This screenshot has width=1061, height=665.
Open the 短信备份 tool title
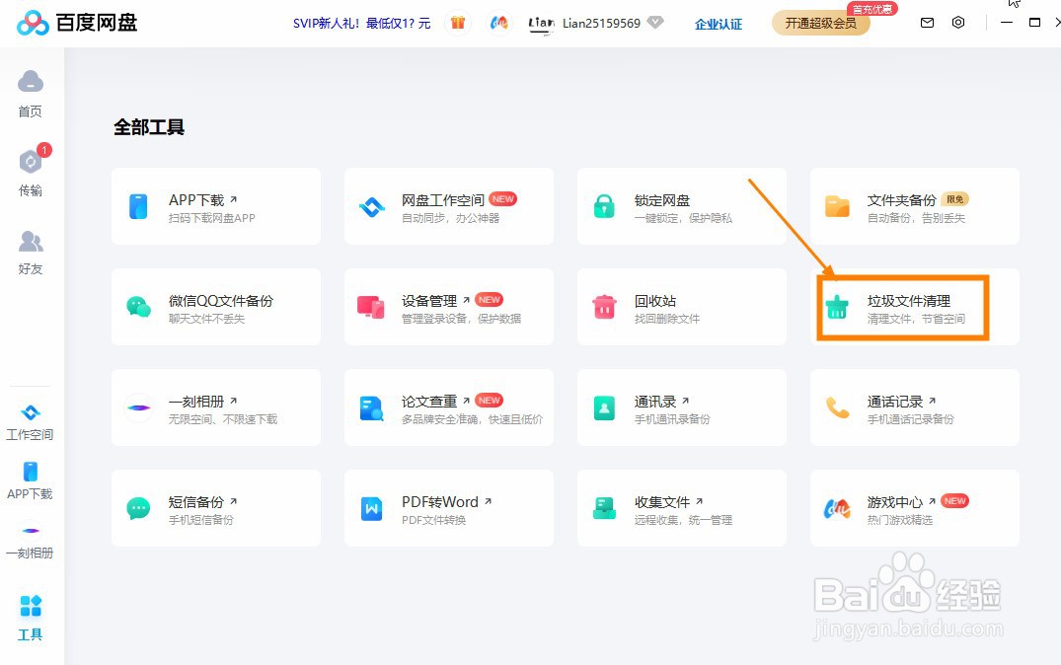(196, 502)
